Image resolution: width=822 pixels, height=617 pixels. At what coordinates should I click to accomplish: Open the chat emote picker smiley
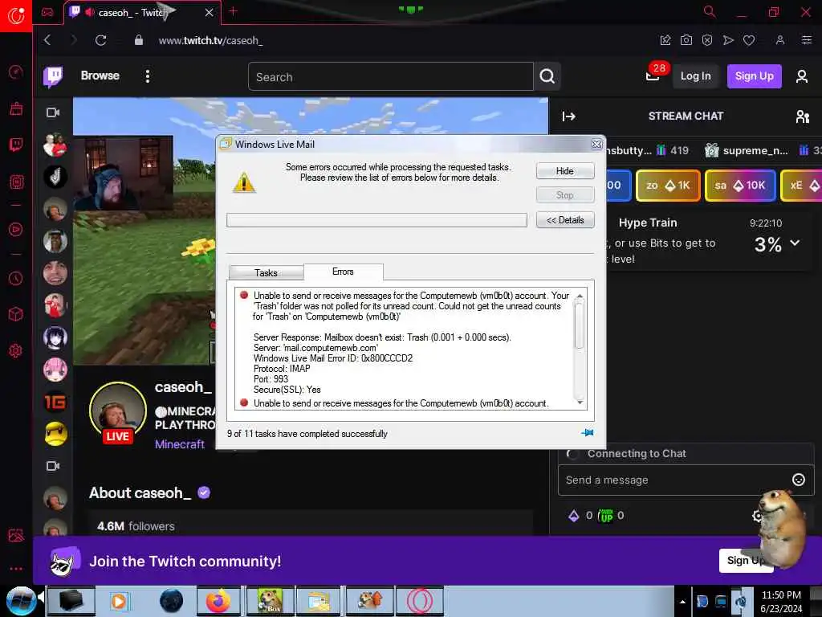point(798,480)
